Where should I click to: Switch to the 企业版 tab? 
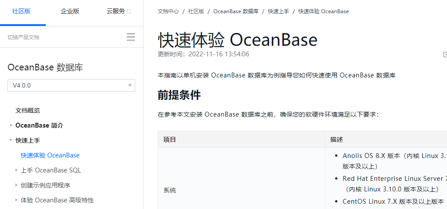70,11
